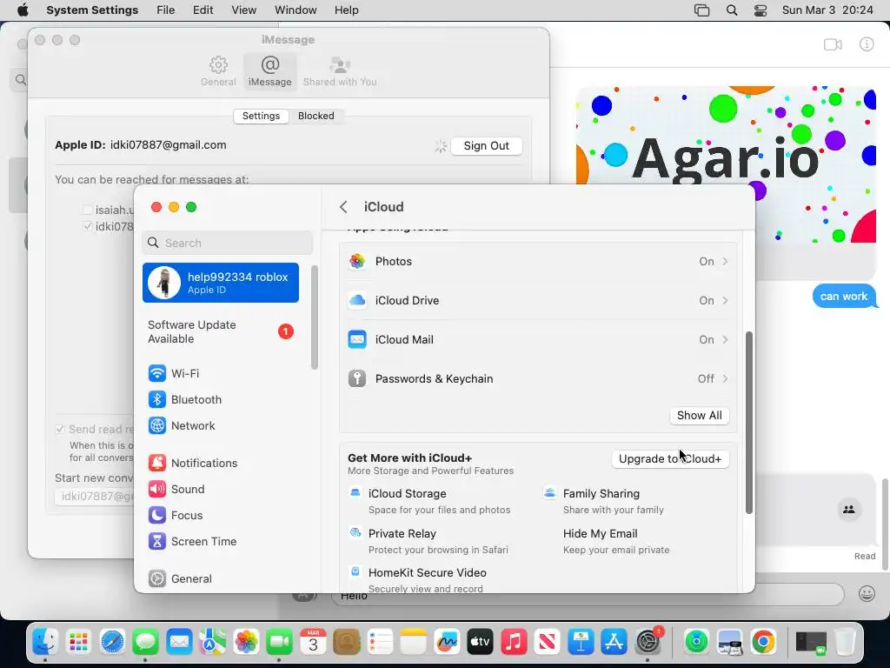The width and height of the screenshot is (890, 668).
Task: Open the emoji picker in Messages
Action: [x=867, y=593]
